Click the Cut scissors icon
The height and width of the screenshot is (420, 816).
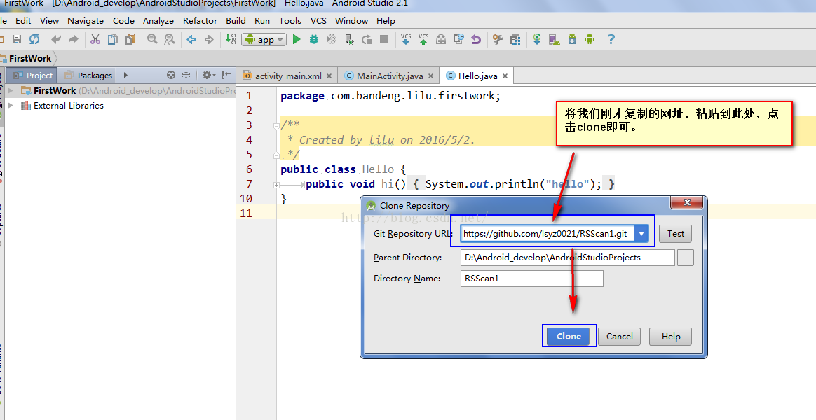95,39
